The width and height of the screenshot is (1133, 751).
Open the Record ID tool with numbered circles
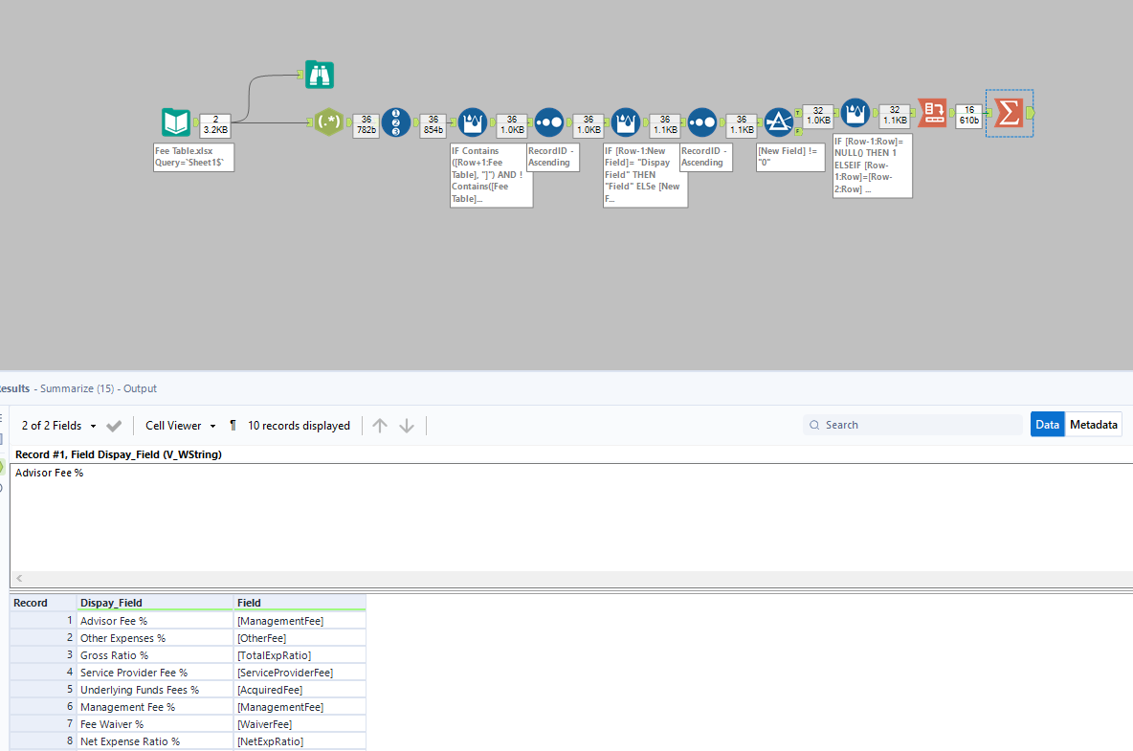click(x=395, y=122)
